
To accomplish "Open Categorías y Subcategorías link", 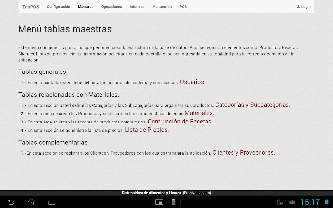I will pos(253,105).
